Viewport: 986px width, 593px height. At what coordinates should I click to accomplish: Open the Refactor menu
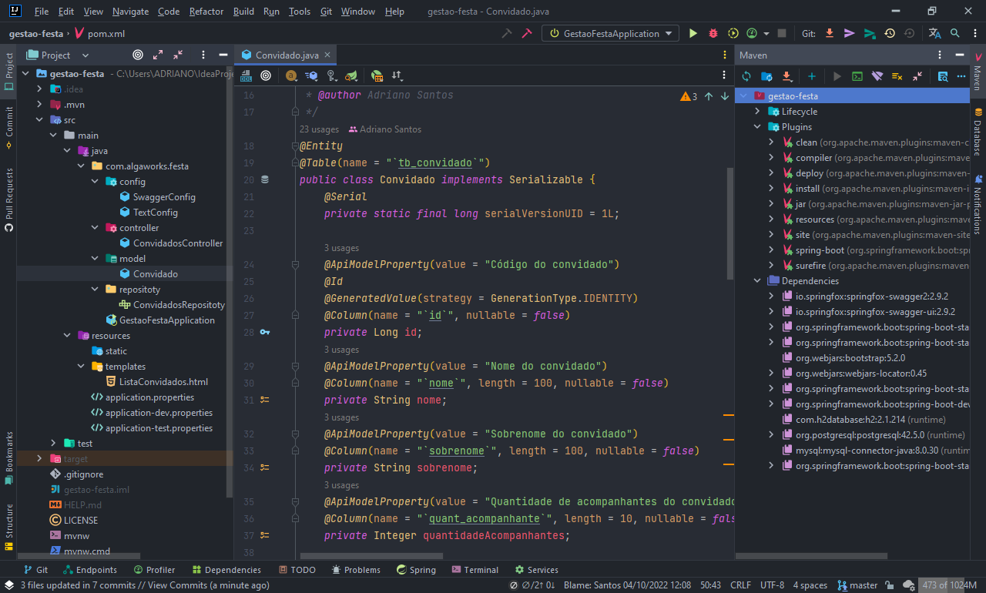coord(206,11)
